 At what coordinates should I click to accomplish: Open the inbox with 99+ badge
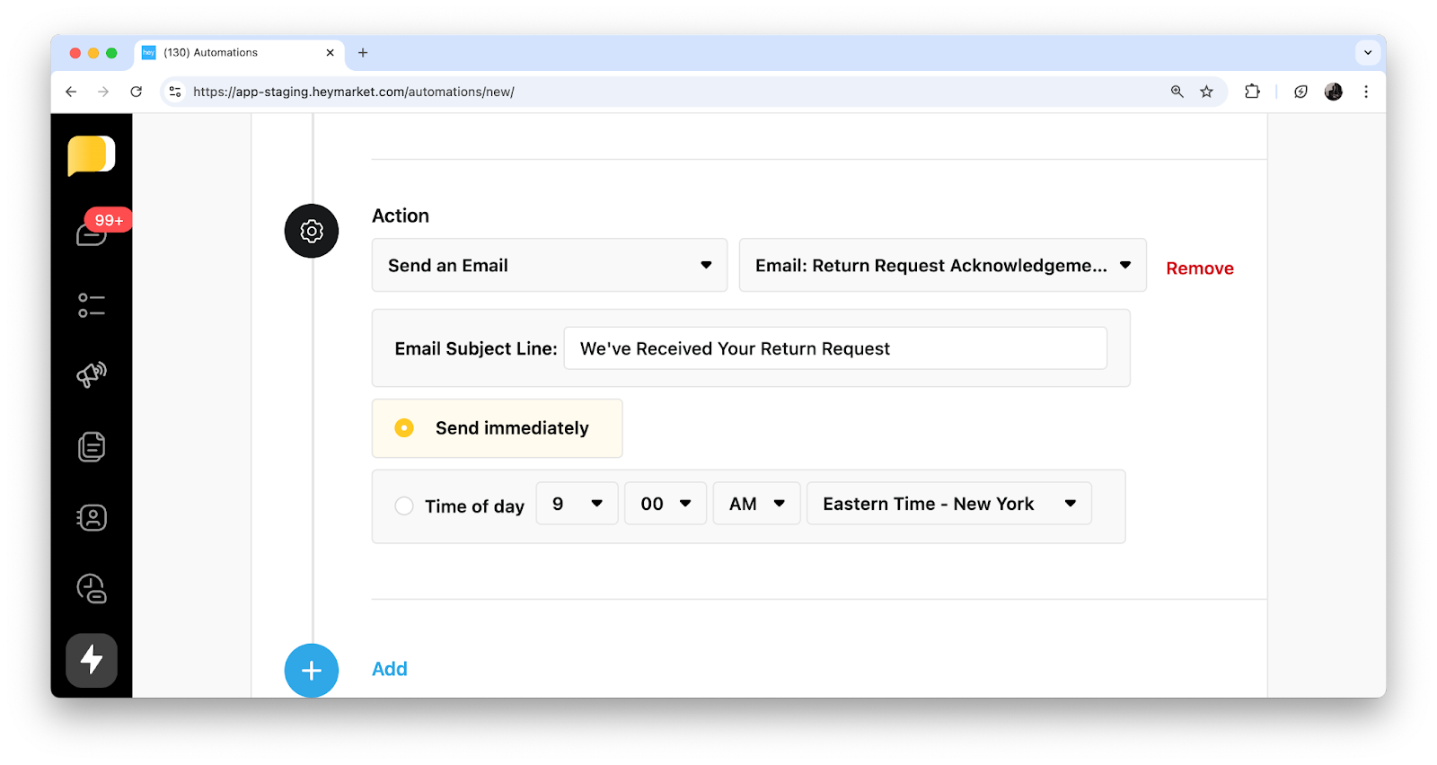(x=92, y=233)
